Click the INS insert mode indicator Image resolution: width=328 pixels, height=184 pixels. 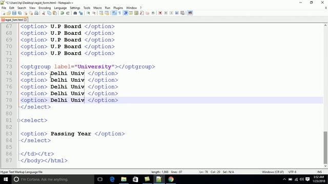pos(319,172)
